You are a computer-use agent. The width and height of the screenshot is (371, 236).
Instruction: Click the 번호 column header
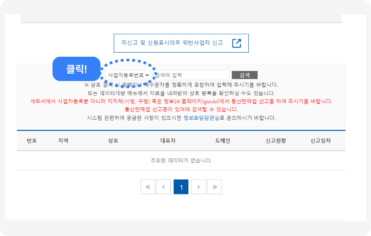(32, 141)
